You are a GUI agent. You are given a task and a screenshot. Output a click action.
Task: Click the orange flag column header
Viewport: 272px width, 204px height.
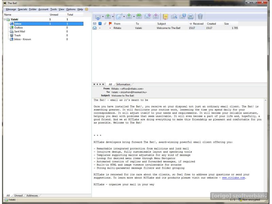click(x=110, y=23)
